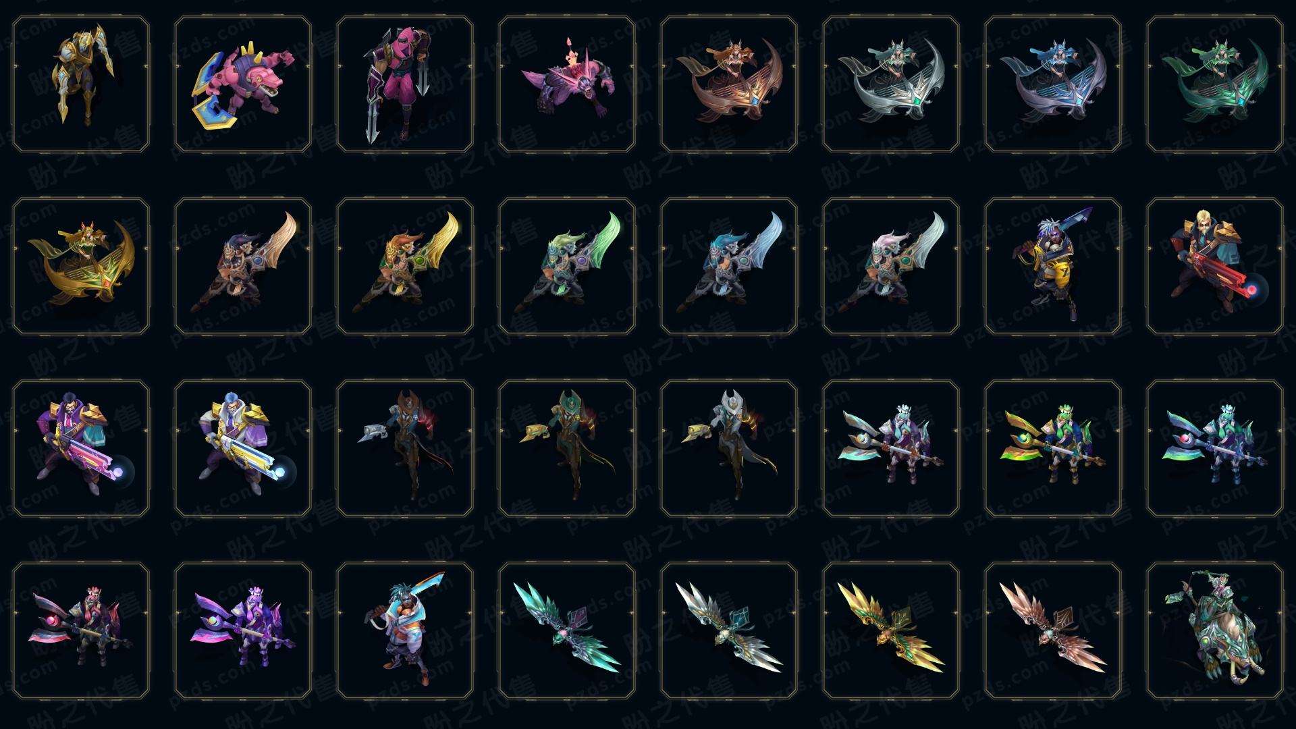Choose the pink hooded ninja skin
Screen dimensions: 1296x729
[405, 84]
